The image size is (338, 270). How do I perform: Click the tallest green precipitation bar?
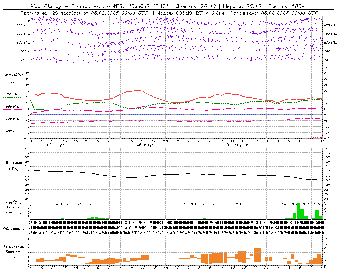(x=298, y=211)
